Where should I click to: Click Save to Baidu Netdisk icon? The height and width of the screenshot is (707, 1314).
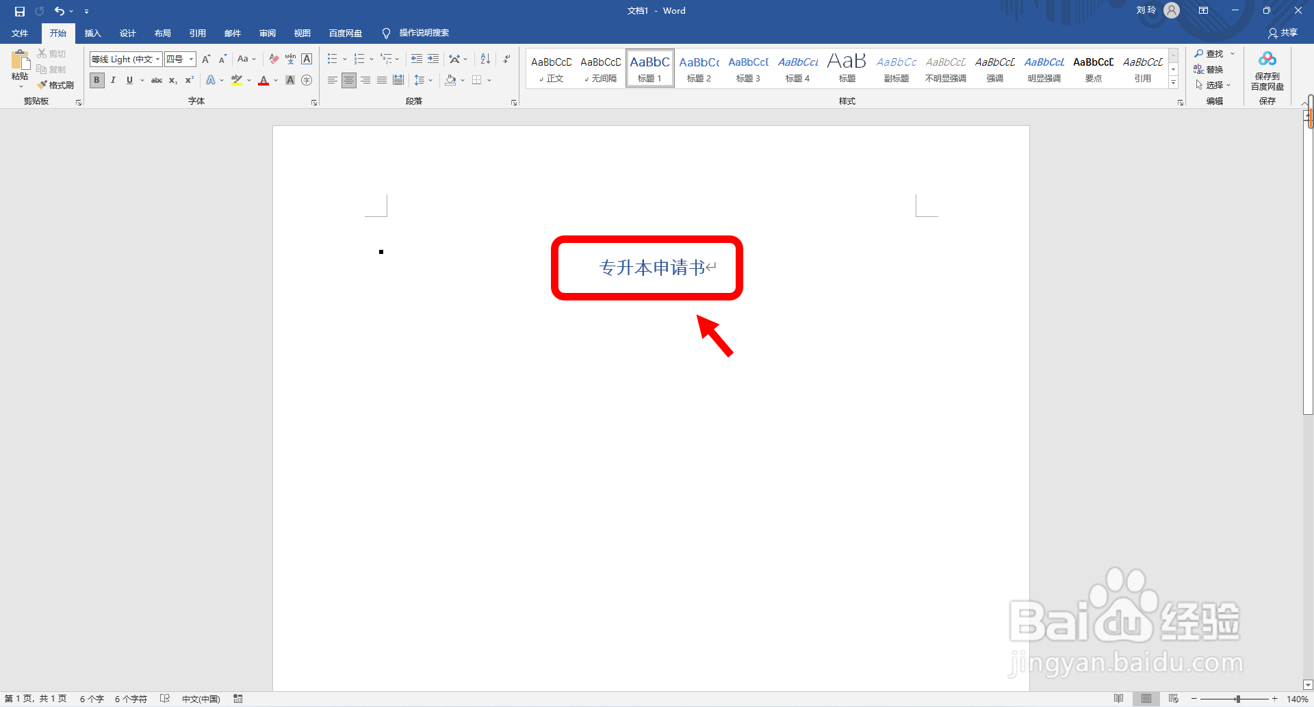(x=1267, y=70)
